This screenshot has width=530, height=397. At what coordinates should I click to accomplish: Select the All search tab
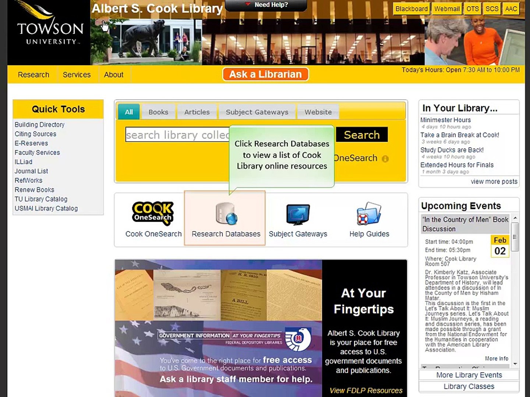[x=129, y=112]
